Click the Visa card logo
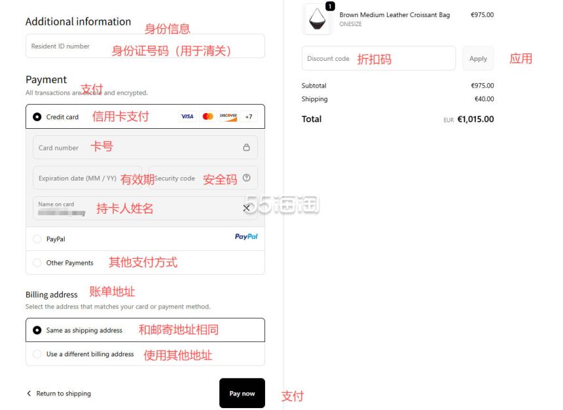The height and width of the screenshot is (410, 563). (187, 116)
